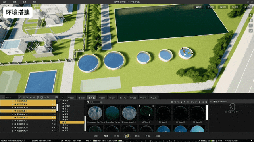The width and height of the screenshot is (254, 142).
Task: Click the material search input field
Action: pos(96,102)
